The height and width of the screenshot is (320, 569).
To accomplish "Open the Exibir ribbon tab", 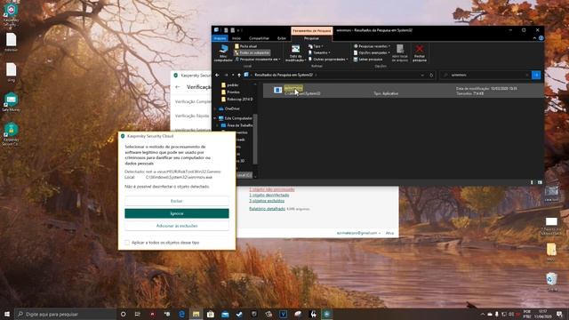I will tap(282, 38).
